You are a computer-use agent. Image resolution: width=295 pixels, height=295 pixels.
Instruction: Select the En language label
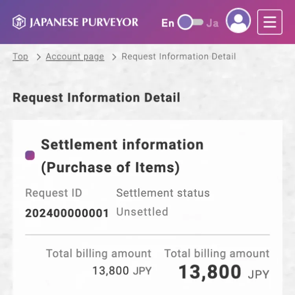click(x=168, y=23)
